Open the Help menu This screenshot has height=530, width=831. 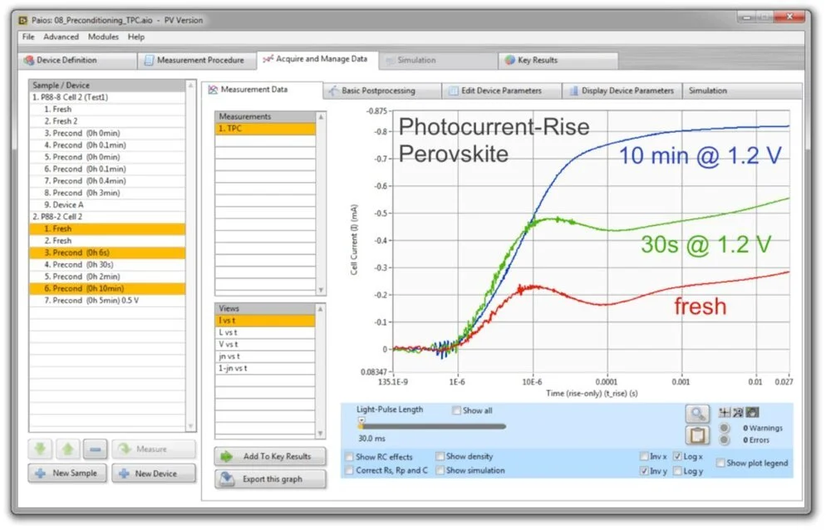pos(135,37)
